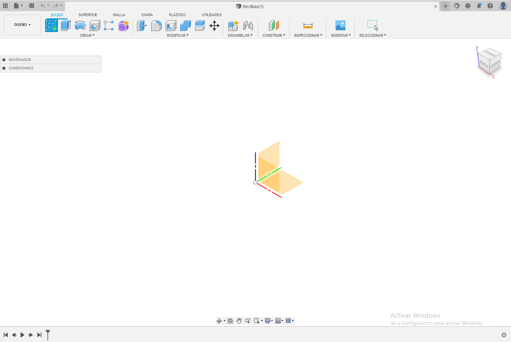Viewport: 511px width, 342px height.
Task: Expand the INSPECCIONAR menu
Action: click(x=308, y=35)
